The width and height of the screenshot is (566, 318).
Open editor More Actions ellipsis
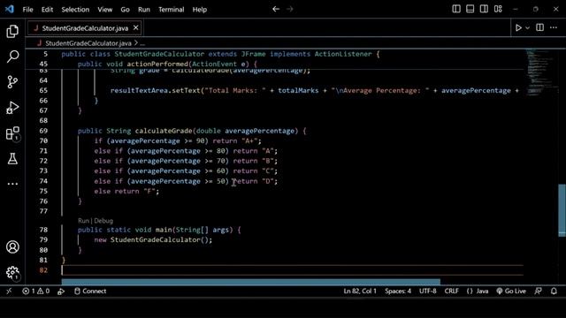(554, 27)
